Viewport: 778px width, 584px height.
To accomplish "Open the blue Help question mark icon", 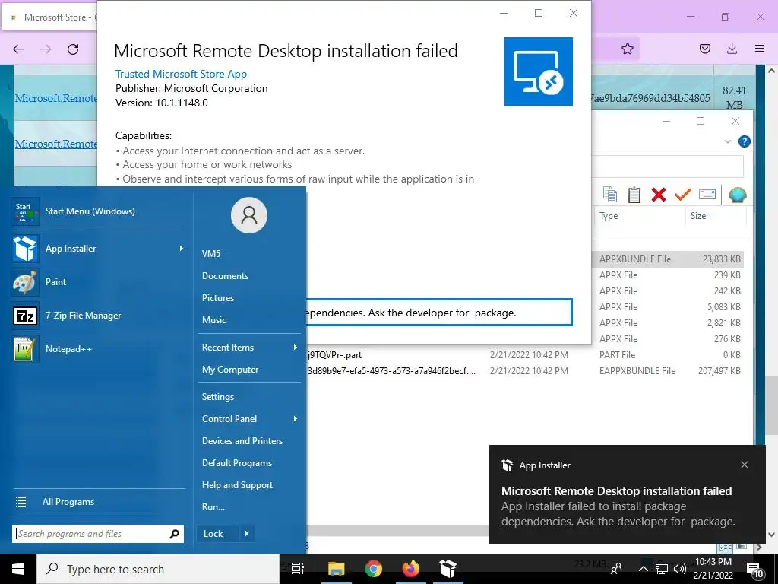I will click(x=745, y=141).
